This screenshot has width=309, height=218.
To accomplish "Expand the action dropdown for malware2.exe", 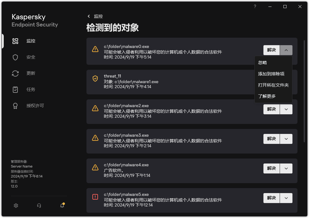I will pos(286,109).
